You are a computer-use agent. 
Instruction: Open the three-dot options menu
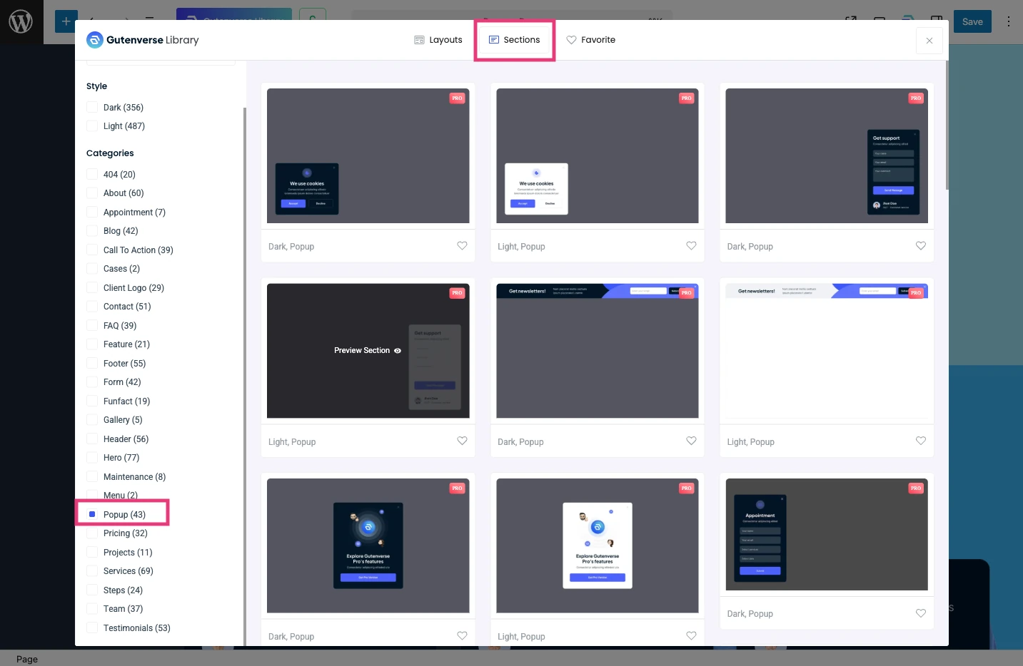coord(1008,22)
